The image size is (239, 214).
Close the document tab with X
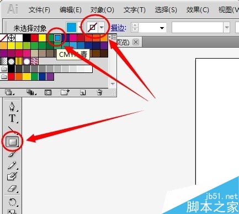click(x=136, y=42)
